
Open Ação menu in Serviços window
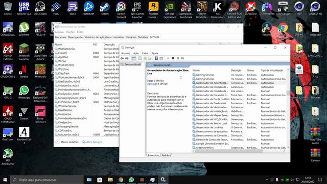click(x=136, y=53)
